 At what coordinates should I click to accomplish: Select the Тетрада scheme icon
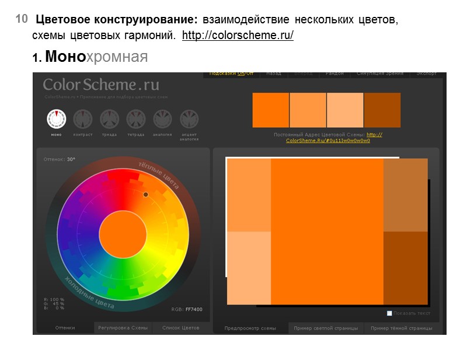[x=135, y=118]
